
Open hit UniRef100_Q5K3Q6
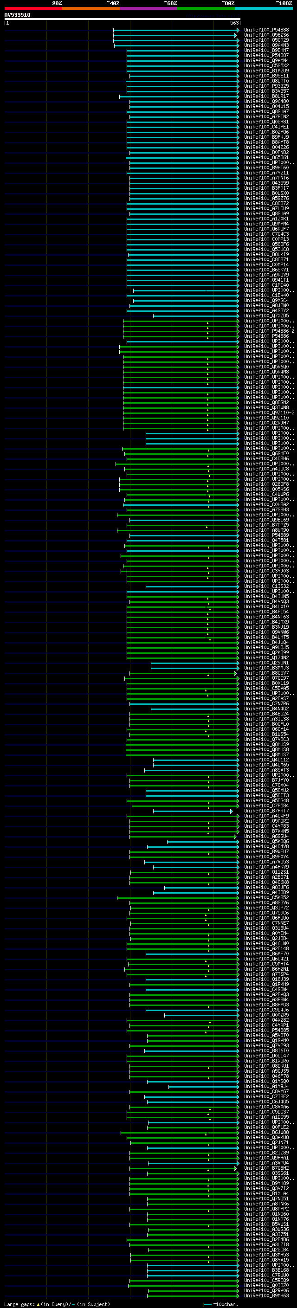click(266, 841)
